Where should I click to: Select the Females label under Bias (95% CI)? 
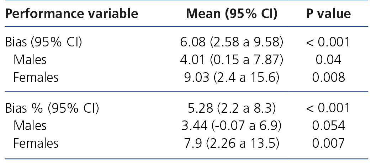(x=36, y=77)
